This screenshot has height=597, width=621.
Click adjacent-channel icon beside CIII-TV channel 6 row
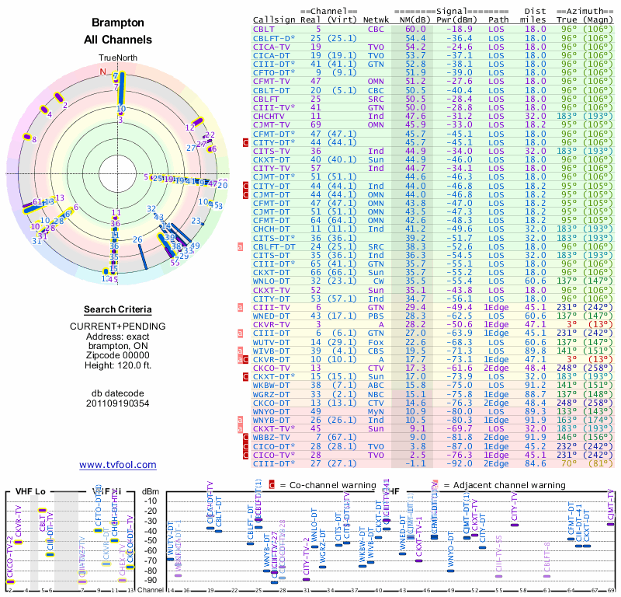[x=240, y=307]
